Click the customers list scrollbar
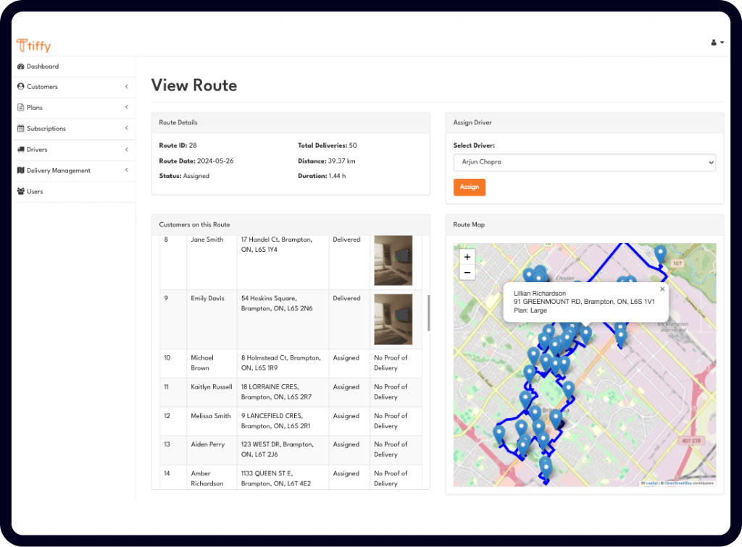This screenshot has width=742, height=547. point(428,313)
